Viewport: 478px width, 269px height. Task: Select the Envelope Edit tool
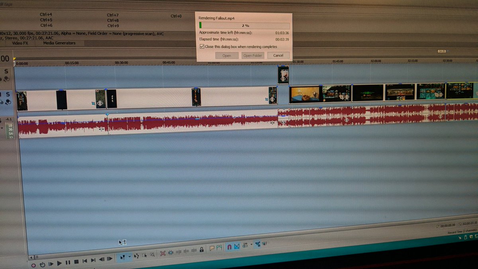point(137,256)
